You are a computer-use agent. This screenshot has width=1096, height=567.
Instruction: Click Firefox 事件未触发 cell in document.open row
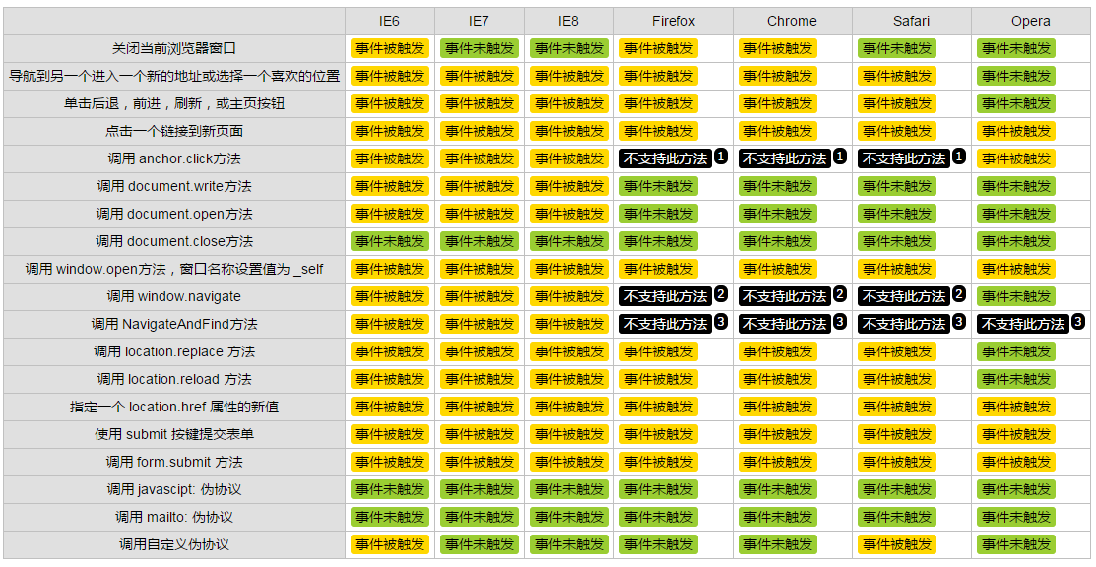click(659, 214)
